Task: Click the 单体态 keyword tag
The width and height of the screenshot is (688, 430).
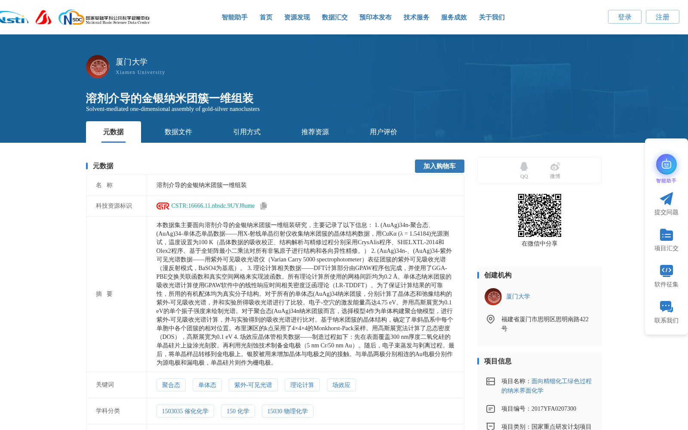Action: (x=207, y=385)
